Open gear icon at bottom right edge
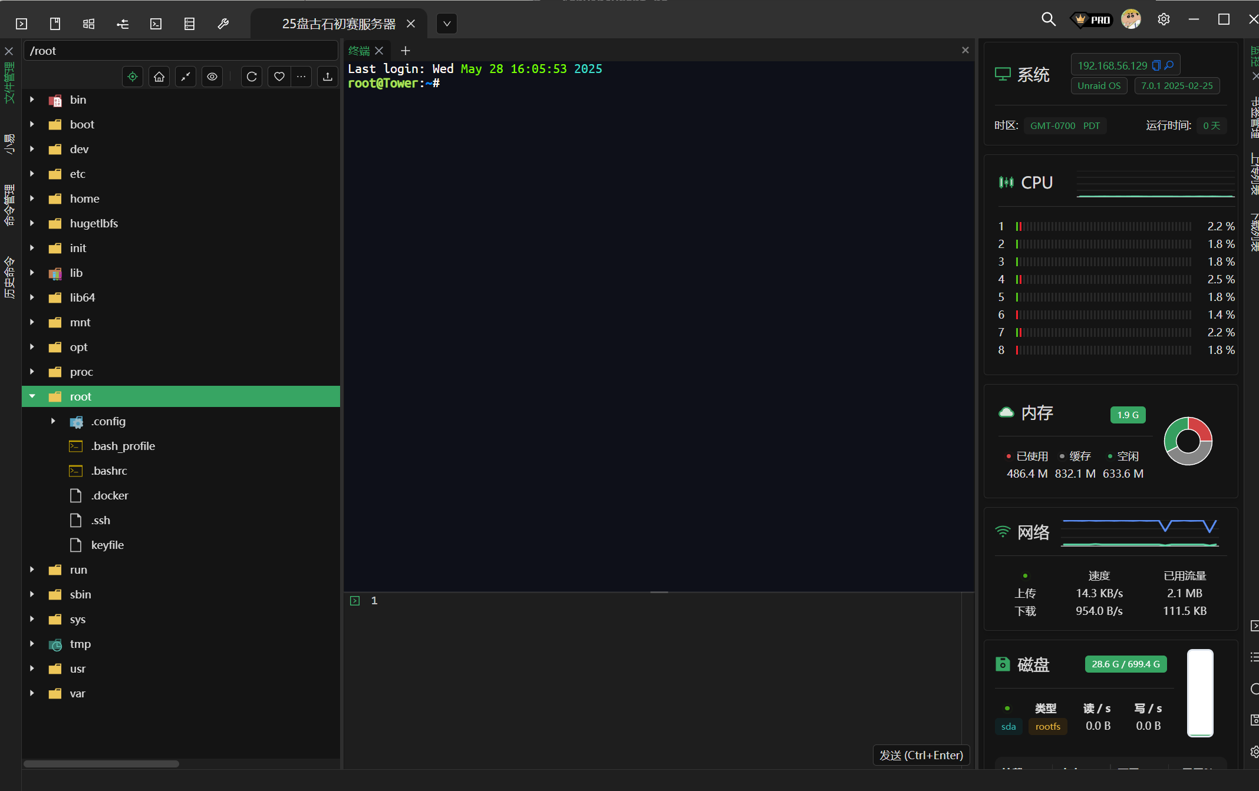Viewport: 1259px width, 791px height. click(1254, 752)
